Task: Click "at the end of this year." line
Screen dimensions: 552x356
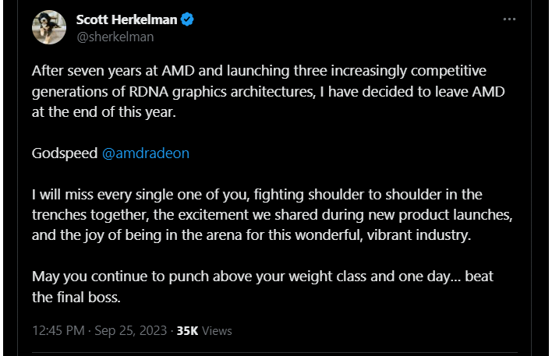Action: (x=104, y=112)
